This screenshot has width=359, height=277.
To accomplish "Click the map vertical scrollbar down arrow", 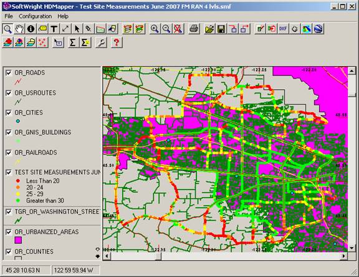I will point(352,248).
